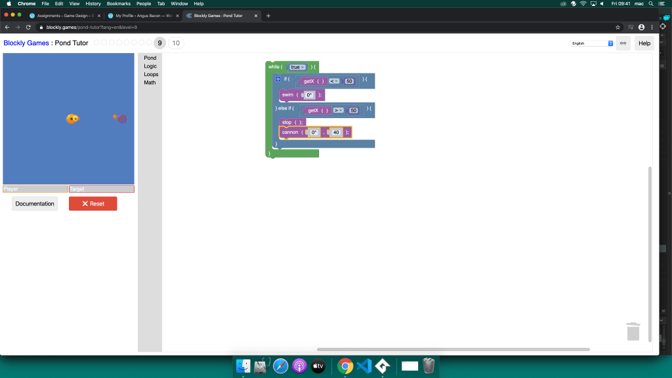Click the link icon button beside Help
The height and width of the screenshot is (378, 672).
623,43
